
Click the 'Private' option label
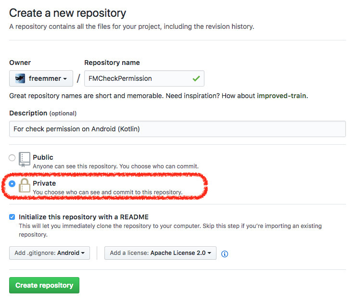point(44,183)
